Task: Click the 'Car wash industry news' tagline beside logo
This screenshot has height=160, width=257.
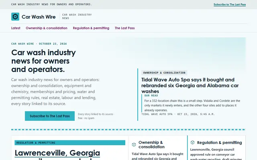Action: tap(77, 16)
